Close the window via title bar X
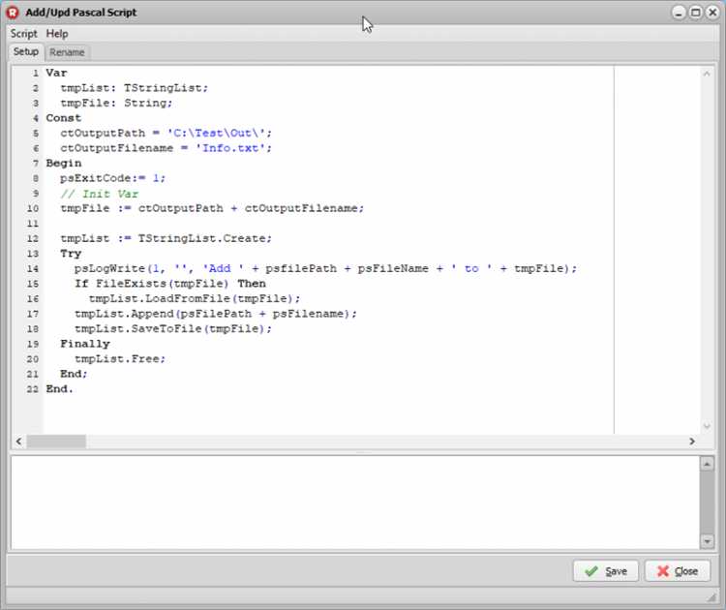The image size is (726, 610). [x=712, y=13]
